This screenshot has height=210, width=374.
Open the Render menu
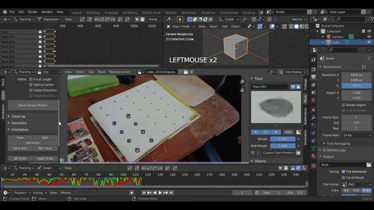pyautogui.click(x=33, y=12)
